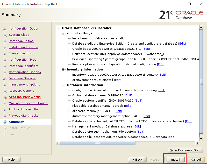Edit the database Configuration type
The width and height of the screenshot is (207, 164).
pyautogui.click(x=161, y=90)
